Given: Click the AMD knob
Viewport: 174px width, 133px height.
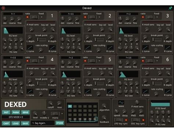Looking at the screenshot, I should pyautogui.click(x=141, y=111).
